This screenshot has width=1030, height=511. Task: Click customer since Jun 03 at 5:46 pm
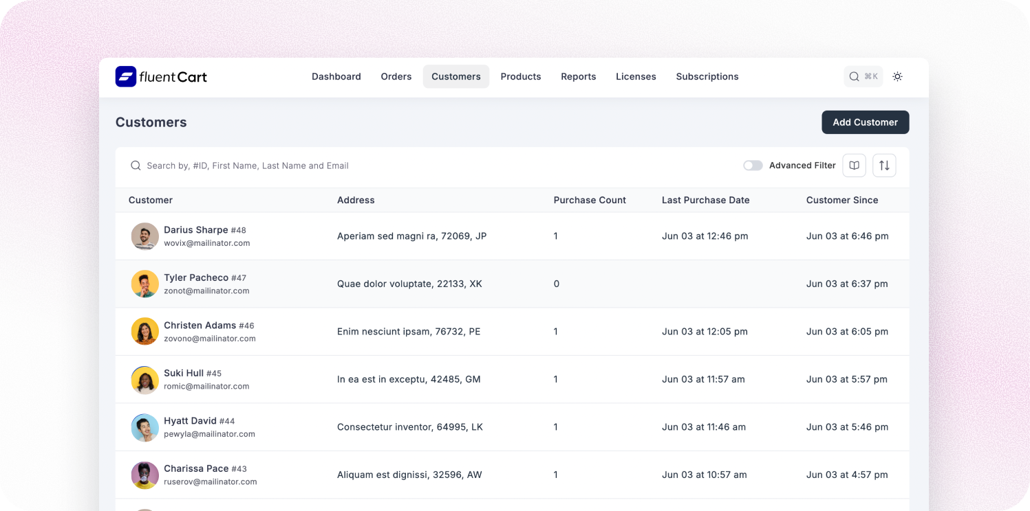click(x=848, y=427)
